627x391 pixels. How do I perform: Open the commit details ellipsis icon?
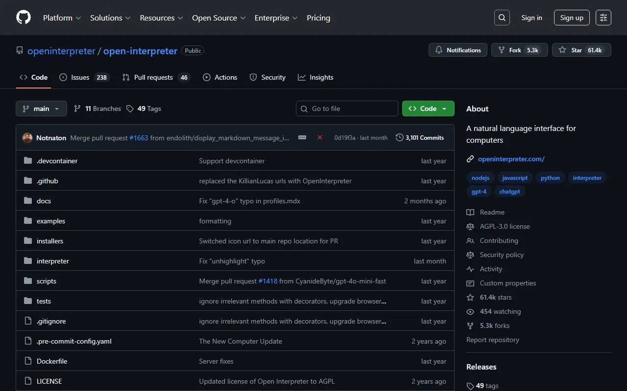(x=302, y=138)
